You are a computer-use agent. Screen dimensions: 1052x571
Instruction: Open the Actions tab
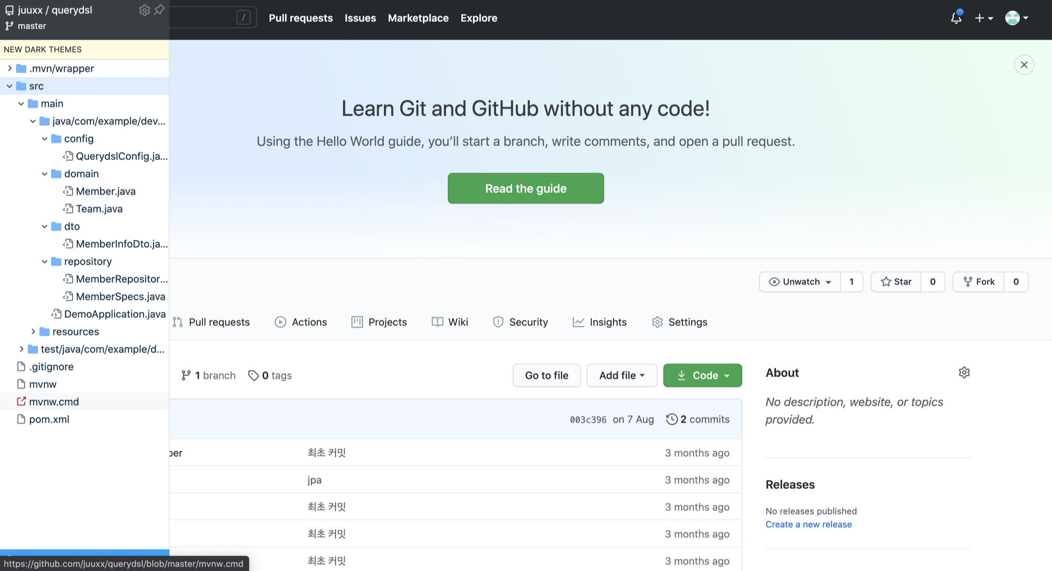coord(301,322)
